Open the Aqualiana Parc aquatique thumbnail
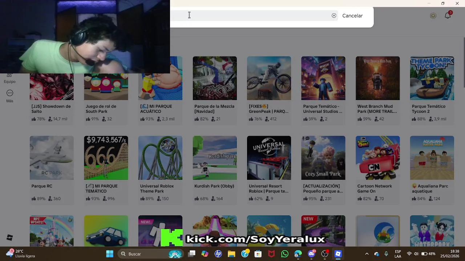The image size is (465, 261). (x=432, y=158)
